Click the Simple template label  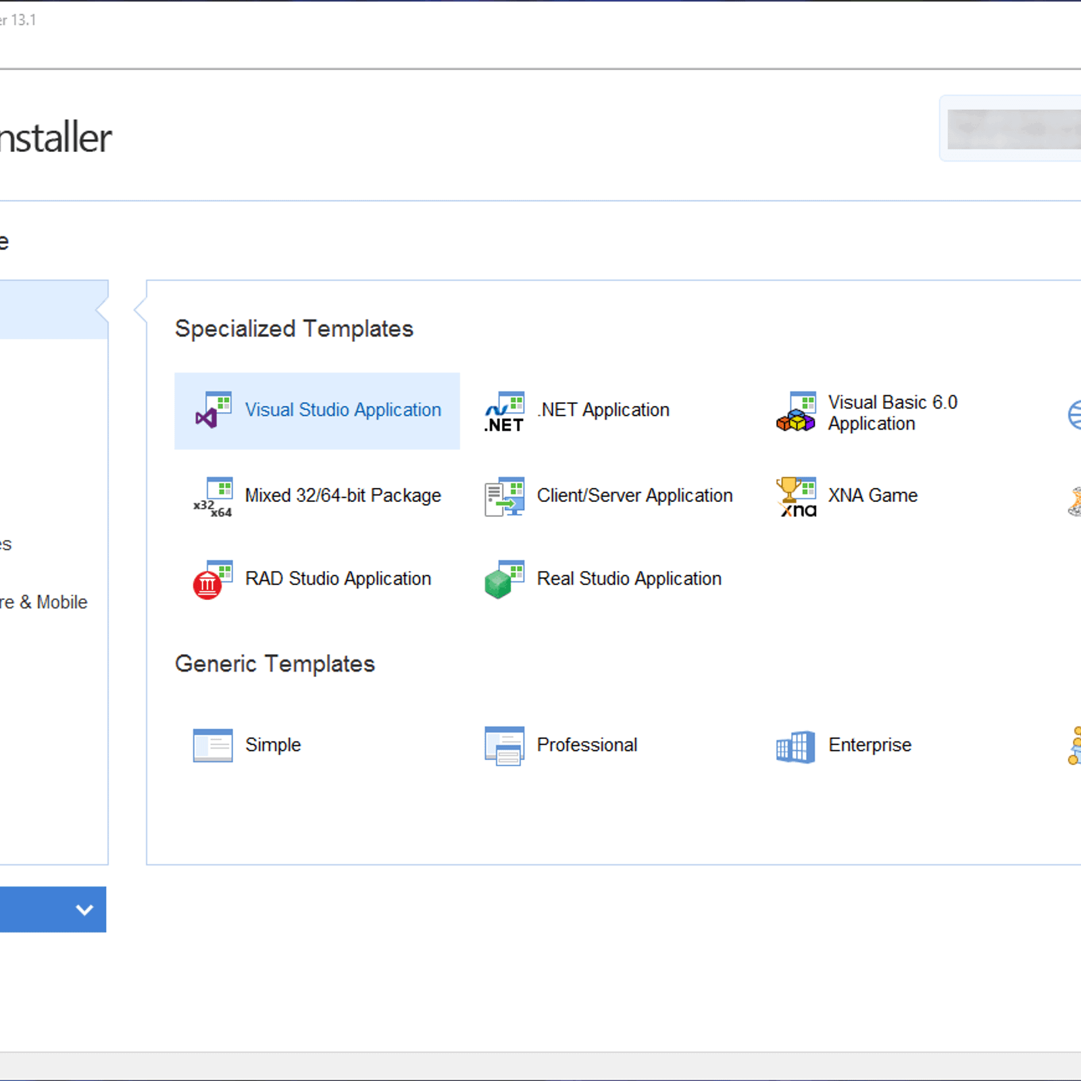click(273, 745)
